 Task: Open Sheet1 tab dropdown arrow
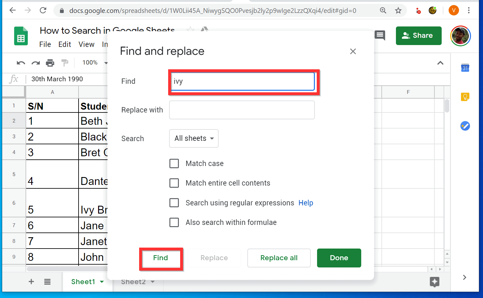pos(102,282)
